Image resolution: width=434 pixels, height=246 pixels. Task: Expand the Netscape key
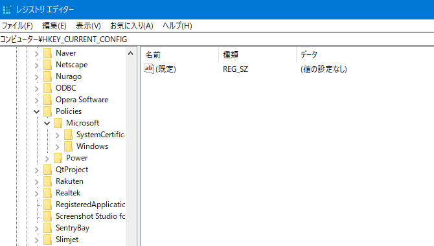(x=36, y=65)
